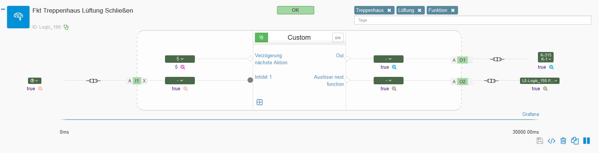Toggle the A flag on output O1

454,60
